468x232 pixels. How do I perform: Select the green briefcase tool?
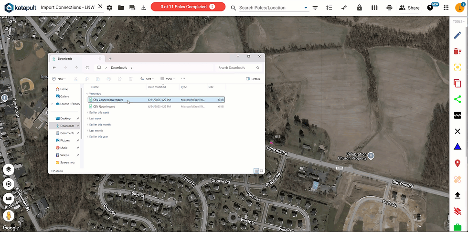pyautogui.click(x=457, y=227)
